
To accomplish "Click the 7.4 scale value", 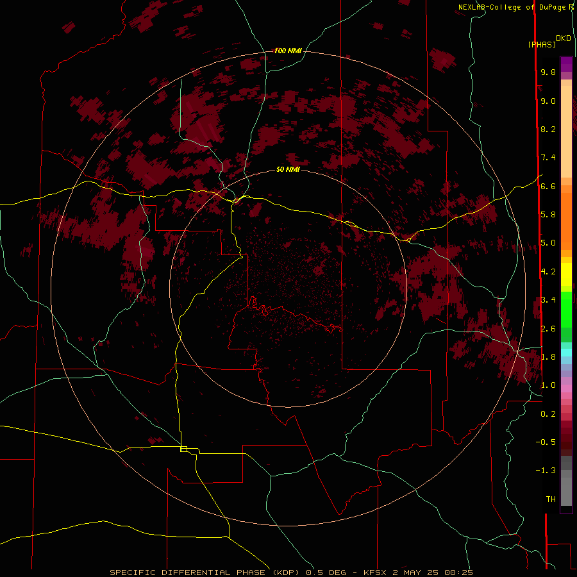I will coord(548,158).
